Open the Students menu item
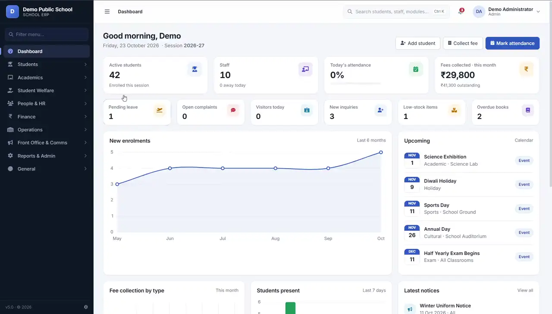The image size is (552, 314). click(47, 64)
